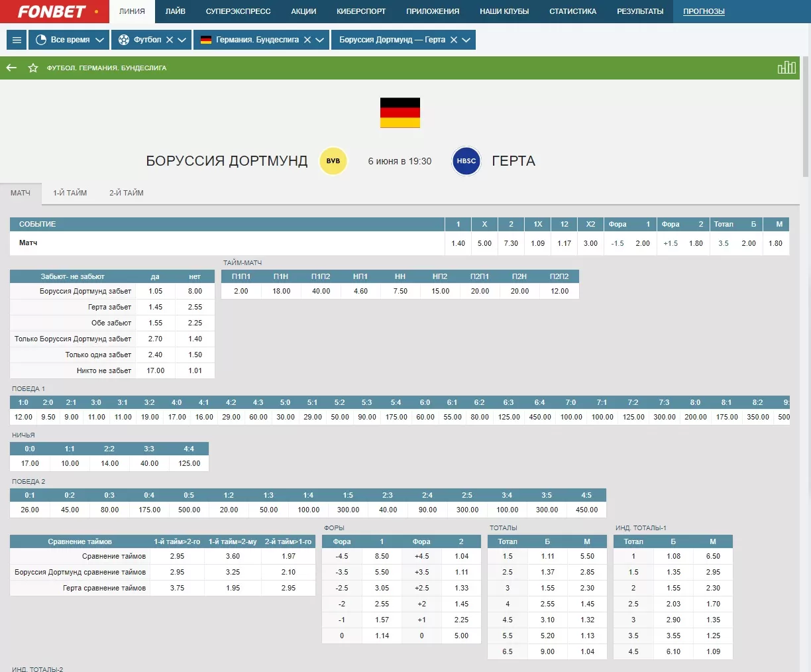811x672 pixels.
Task: Expand the Все время dropdown
Action: coord(69,40)
